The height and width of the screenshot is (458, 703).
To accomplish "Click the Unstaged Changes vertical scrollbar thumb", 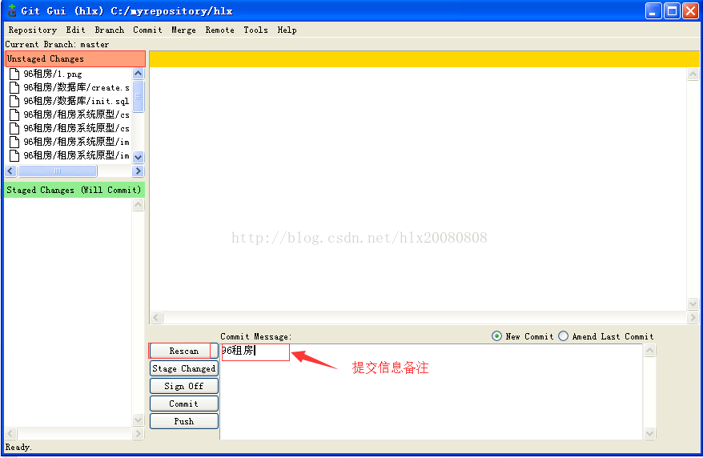I will (138, 96).
